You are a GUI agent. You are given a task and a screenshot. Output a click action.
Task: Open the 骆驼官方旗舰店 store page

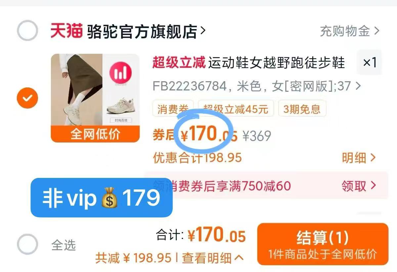(147, 31)
